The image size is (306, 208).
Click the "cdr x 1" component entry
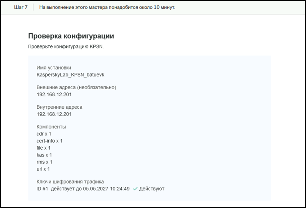[x=44, y=134]
